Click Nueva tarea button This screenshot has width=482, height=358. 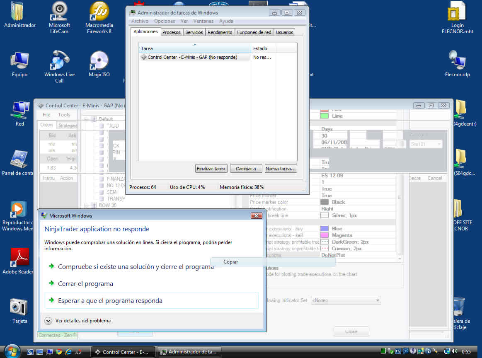click(x=281, y=169)
